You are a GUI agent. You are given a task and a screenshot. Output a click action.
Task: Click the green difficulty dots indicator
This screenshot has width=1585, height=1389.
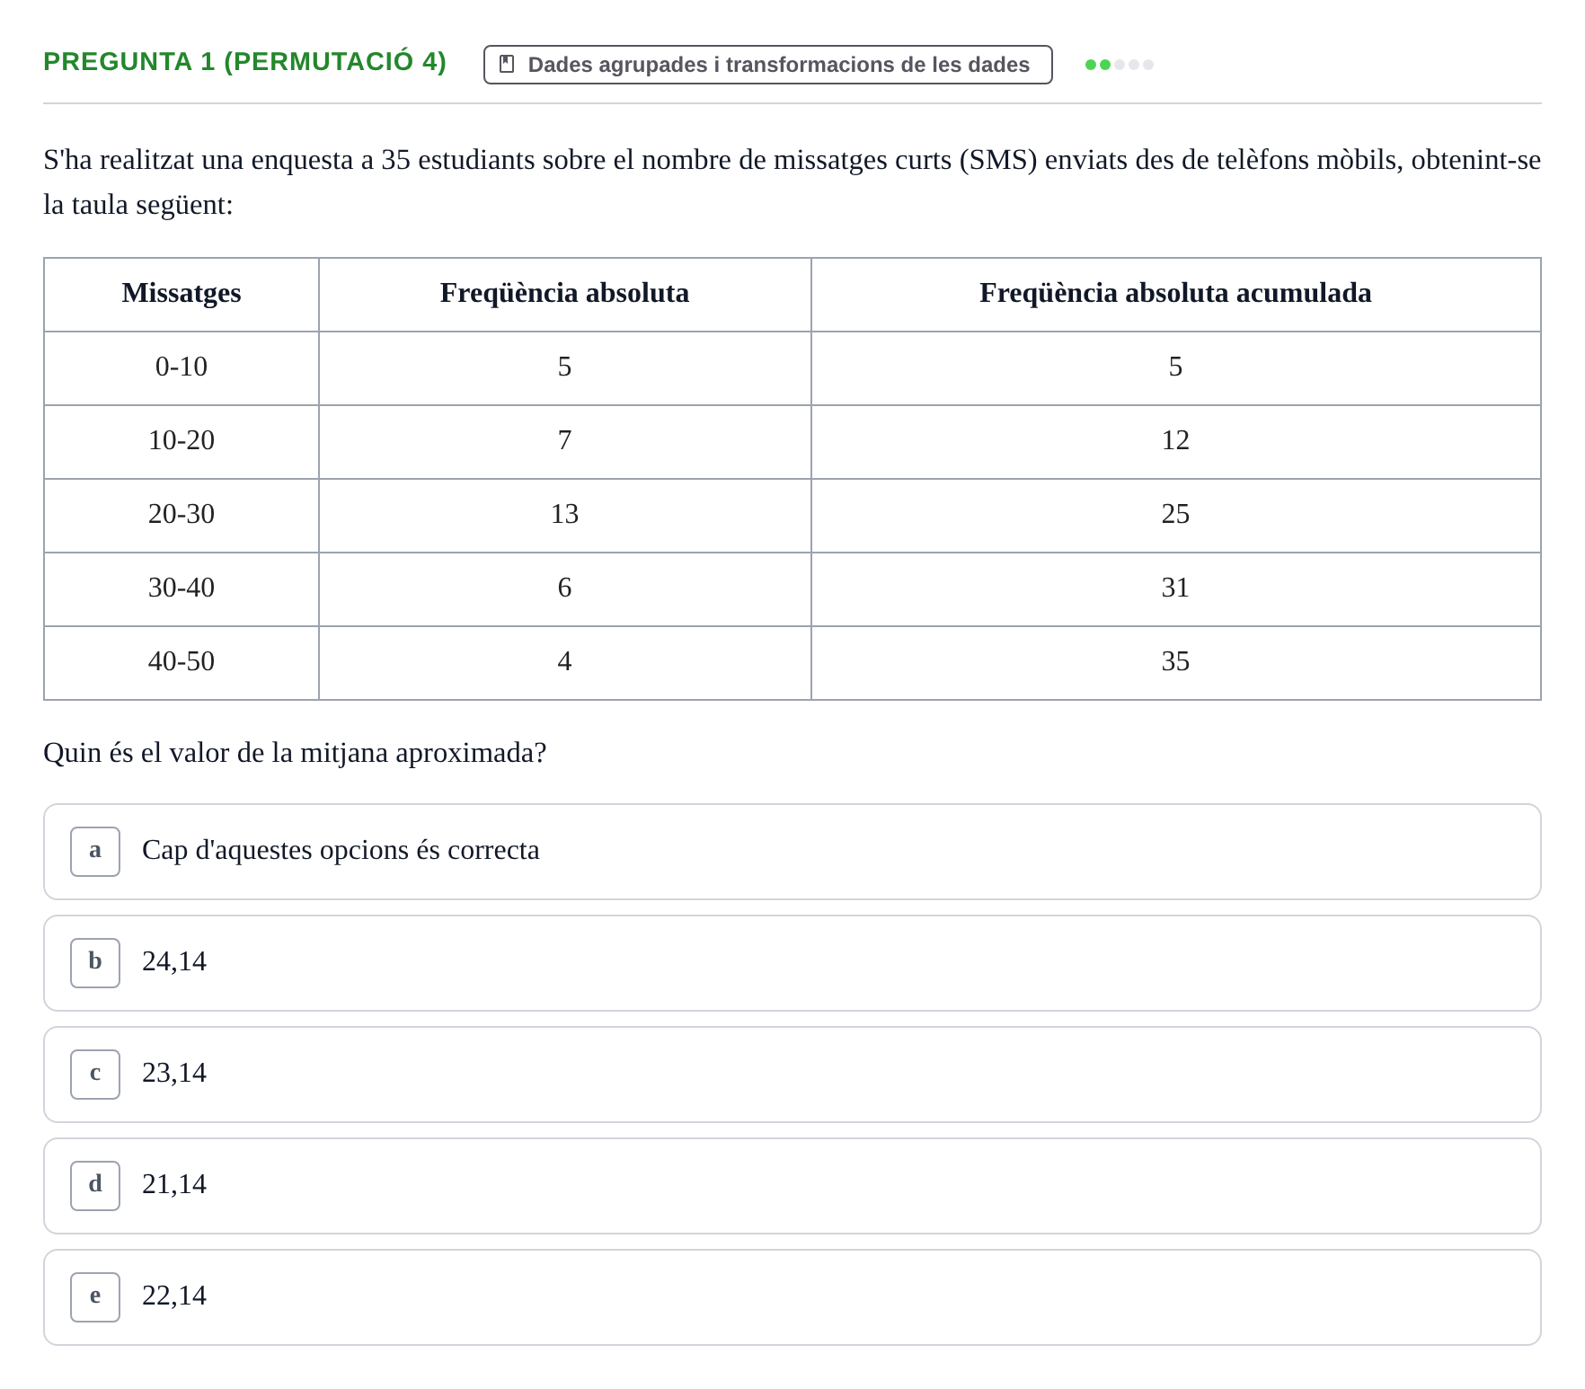[1119, 65]
